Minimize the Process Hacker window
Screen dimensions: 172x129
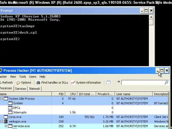(157, 70)
